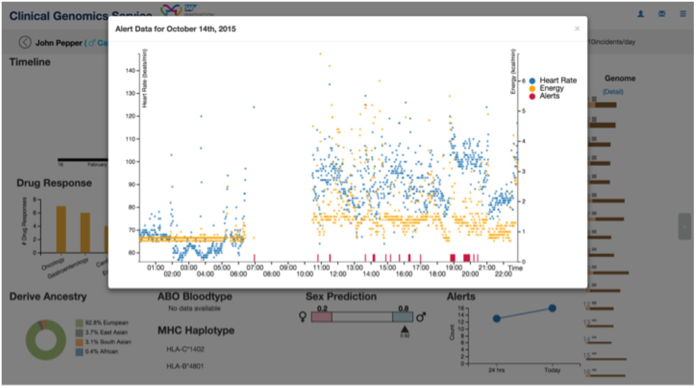Toggle the Energy legend dot
This screenshot has height=388, width=696.
(532, 89)
